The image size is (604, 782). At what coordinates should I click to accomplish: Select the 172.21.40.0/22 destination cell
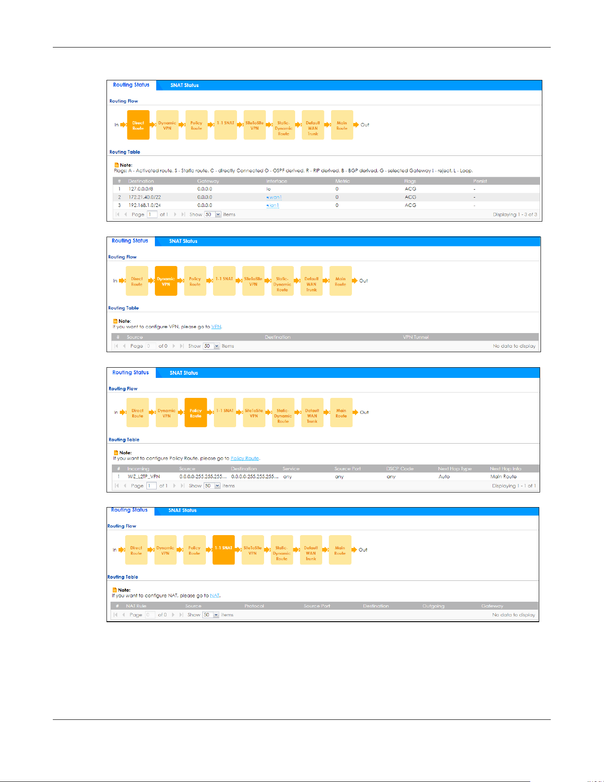(x=145, y=197)
